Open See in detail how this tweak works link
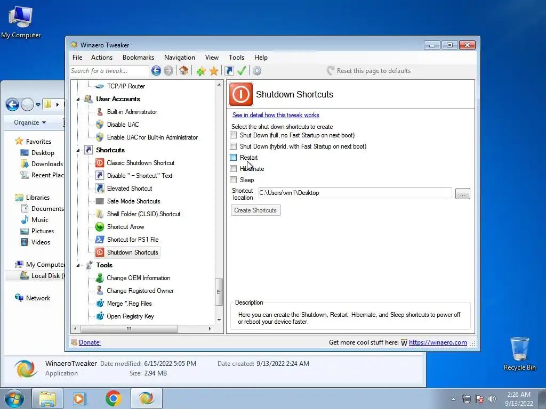The height and width of the screenshot is (409, 546). click(276, 115)
